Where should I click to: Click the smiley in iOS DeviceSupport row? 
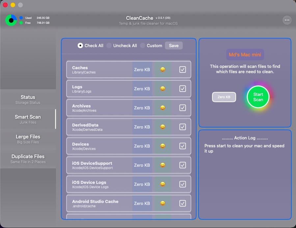[163, 165]
